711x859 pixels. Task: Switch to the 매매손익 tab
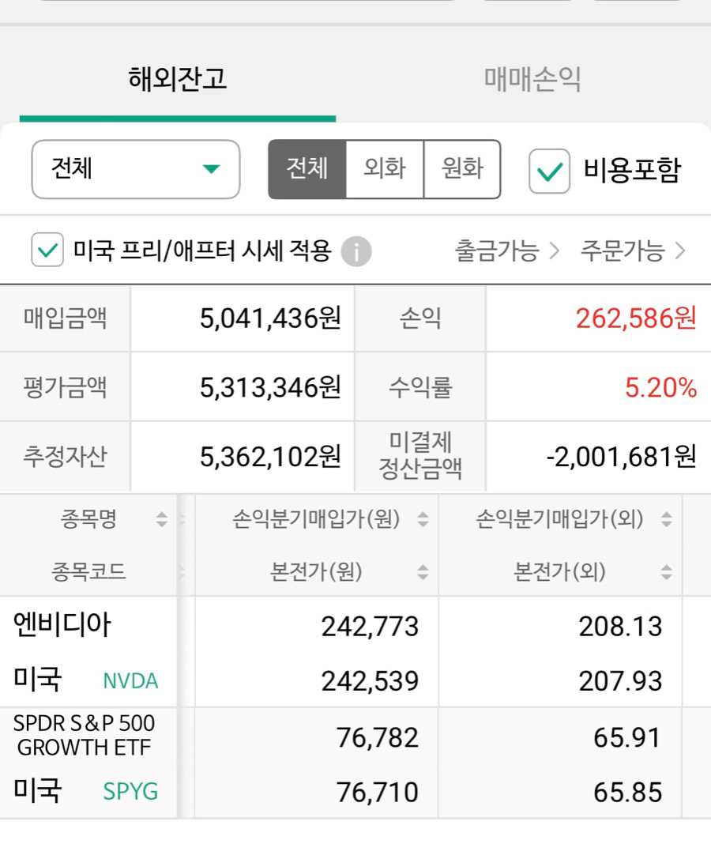point(532,80)
